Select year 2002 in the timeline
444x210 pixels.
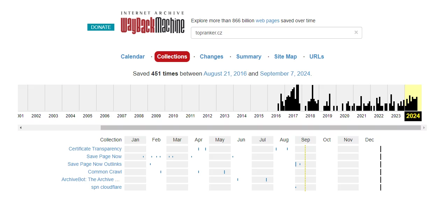[x=36, y=116]
